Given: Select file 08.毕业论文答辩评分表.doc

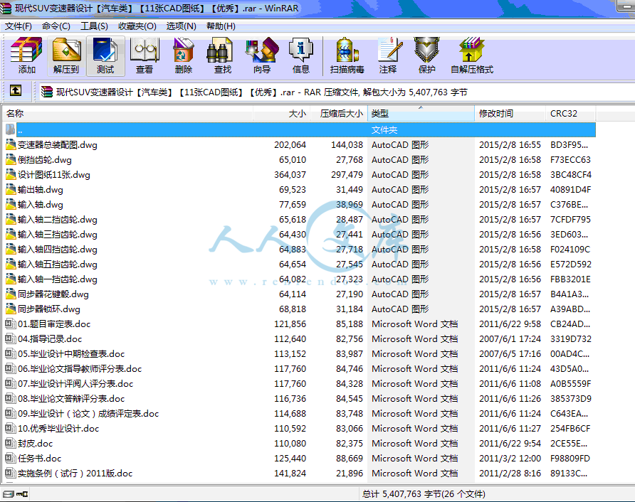Looking at the screenshot, I should click(71, 398).
